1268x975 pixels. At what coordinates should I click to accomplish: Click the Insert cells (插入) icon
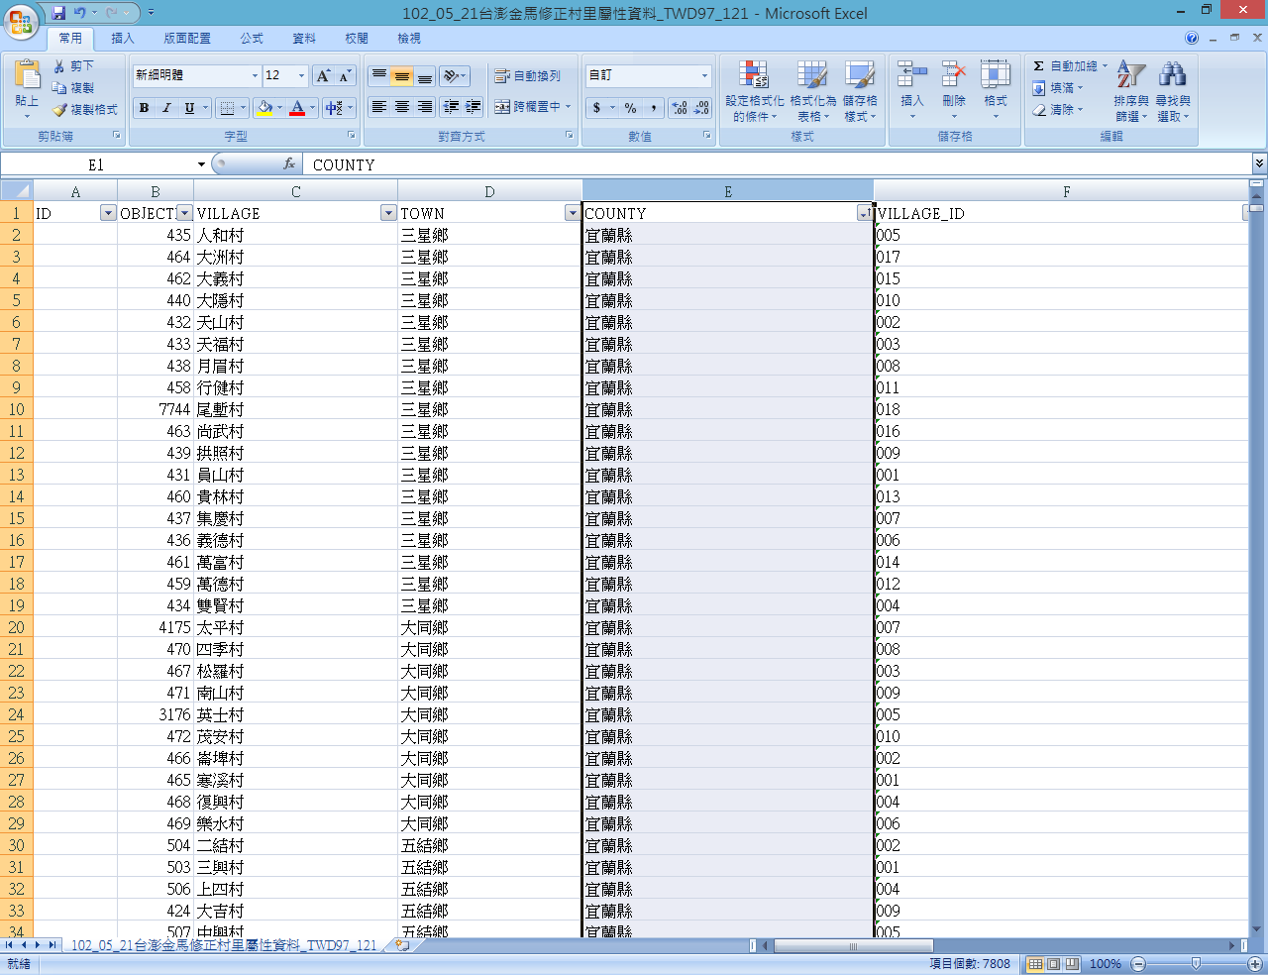tap(911, 75)
